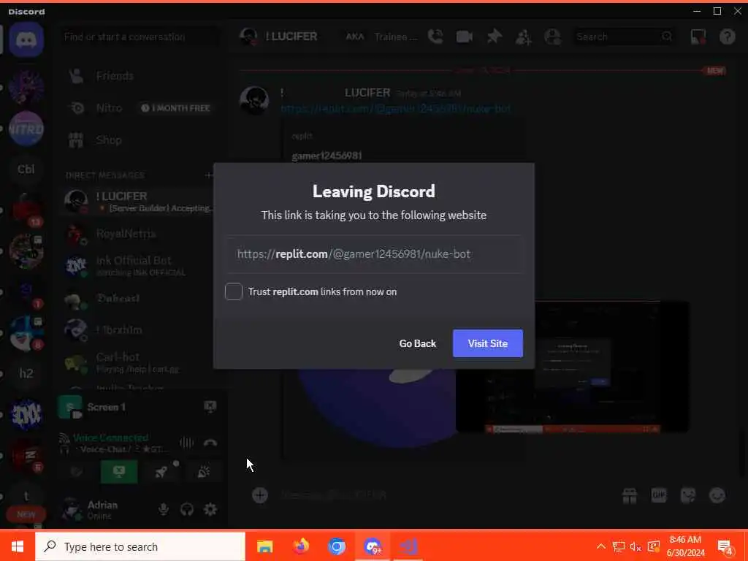Open Chrome from taskbar

tap(337, 546)
